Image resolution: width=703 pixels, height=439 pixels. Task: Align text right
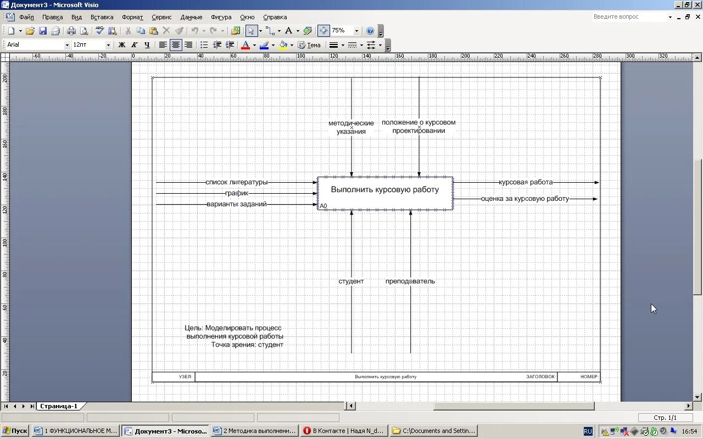tap(188, 45)
